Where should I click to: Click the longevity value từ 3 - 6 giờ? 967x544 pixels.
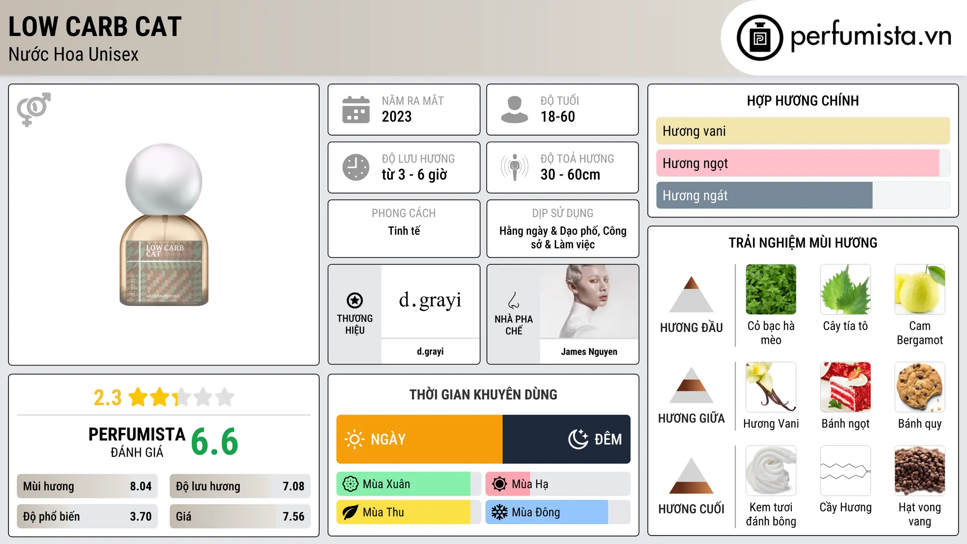415,175
